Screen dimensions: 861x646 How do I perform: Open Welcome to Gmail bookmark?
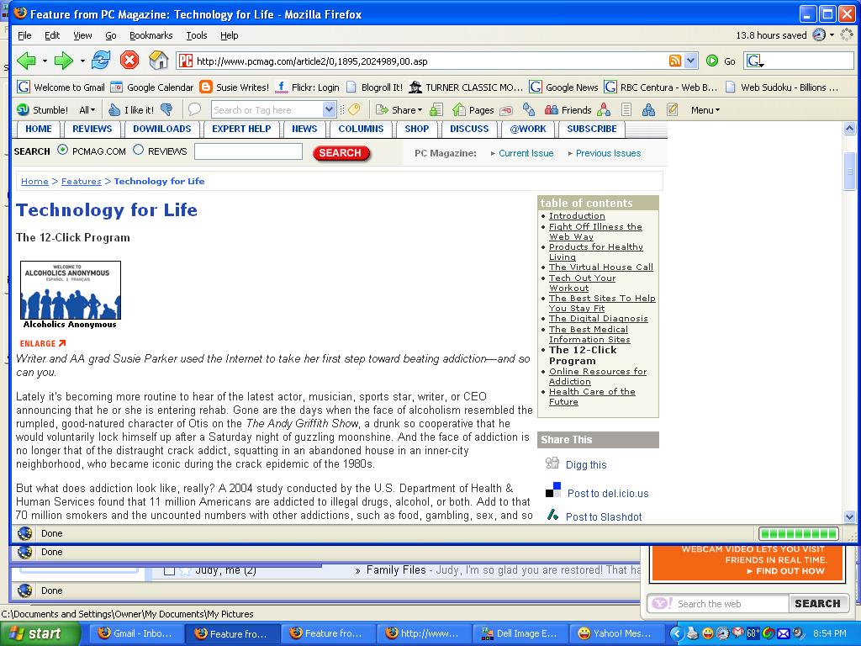pos(61,87)
